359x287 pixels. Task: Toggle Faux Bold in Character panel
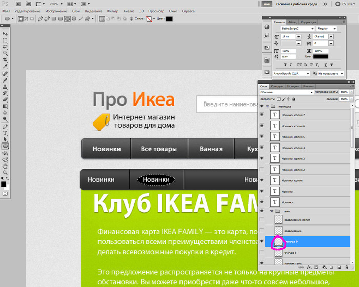click(285, 65)
